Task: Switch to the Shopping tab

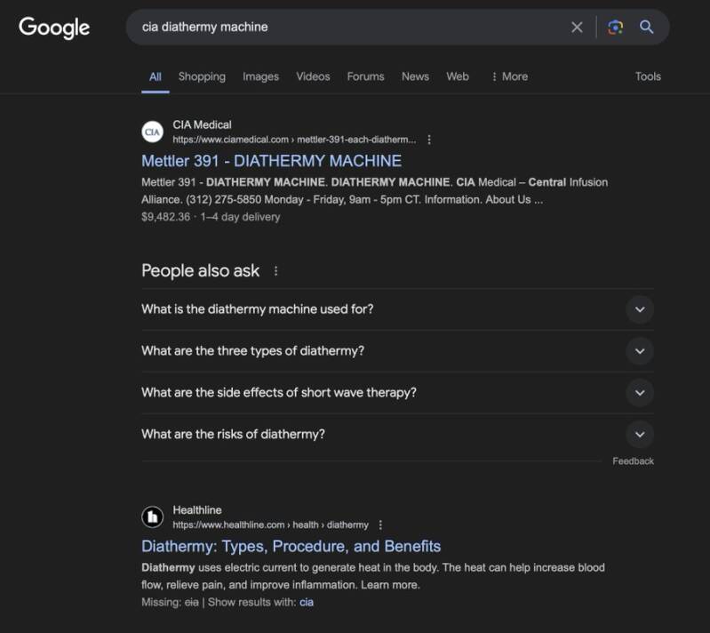Action: click(x=202, y=76)
